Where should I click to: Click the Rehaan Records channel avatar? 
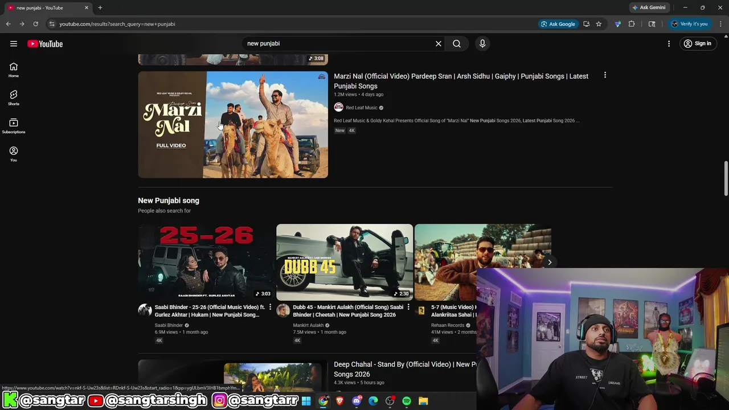(x=421, y=310)
